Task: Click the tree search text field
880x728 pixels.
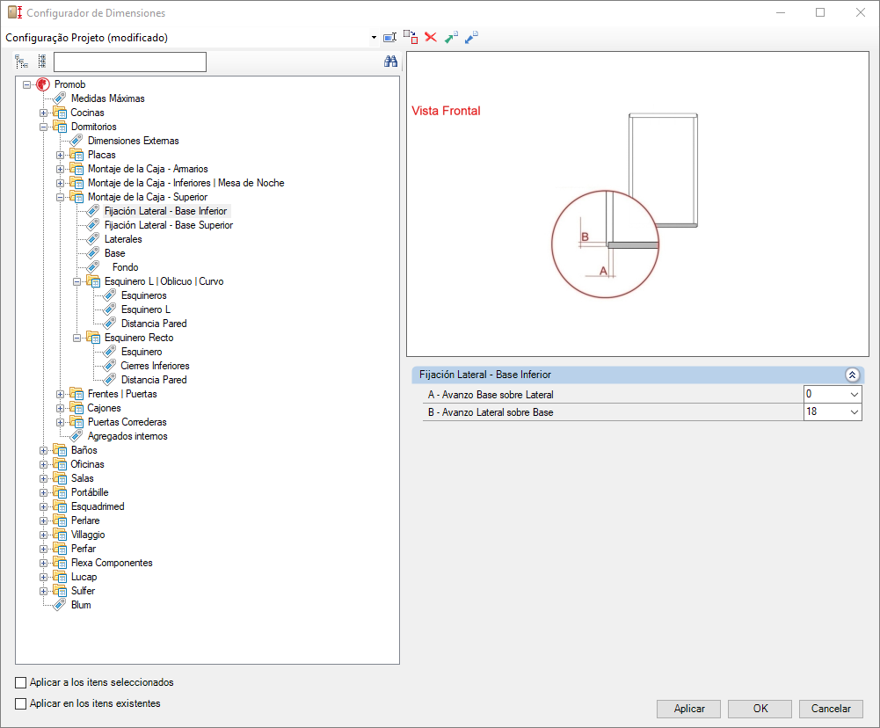Action: pyautogui.click(x=129, y=62)
